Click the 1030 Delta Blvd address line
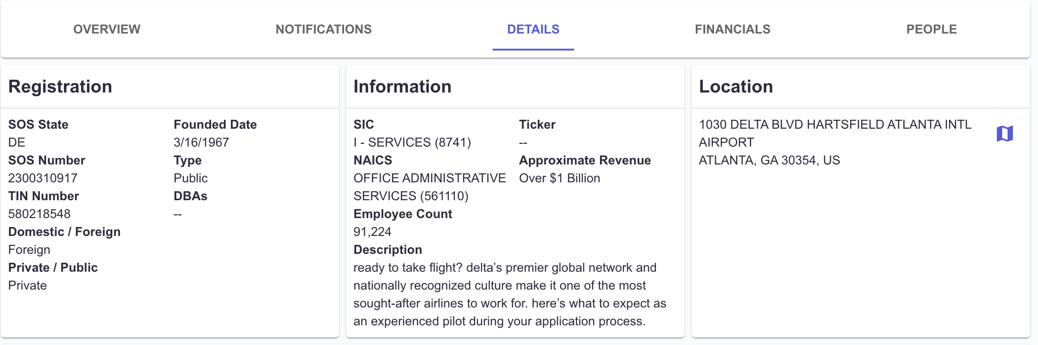Image resolution: width=1038 pixels, height=345 pixels. [x=835, y=134]
